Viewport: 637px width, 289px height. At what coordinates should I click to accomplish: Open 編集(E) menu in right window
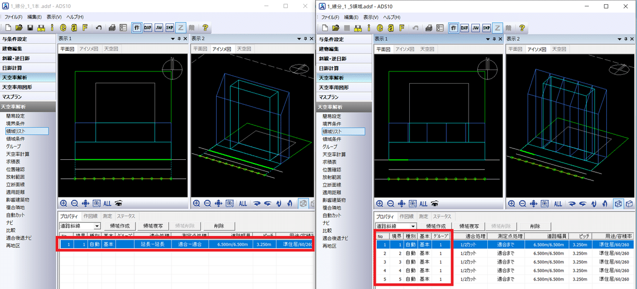(351, 17)
